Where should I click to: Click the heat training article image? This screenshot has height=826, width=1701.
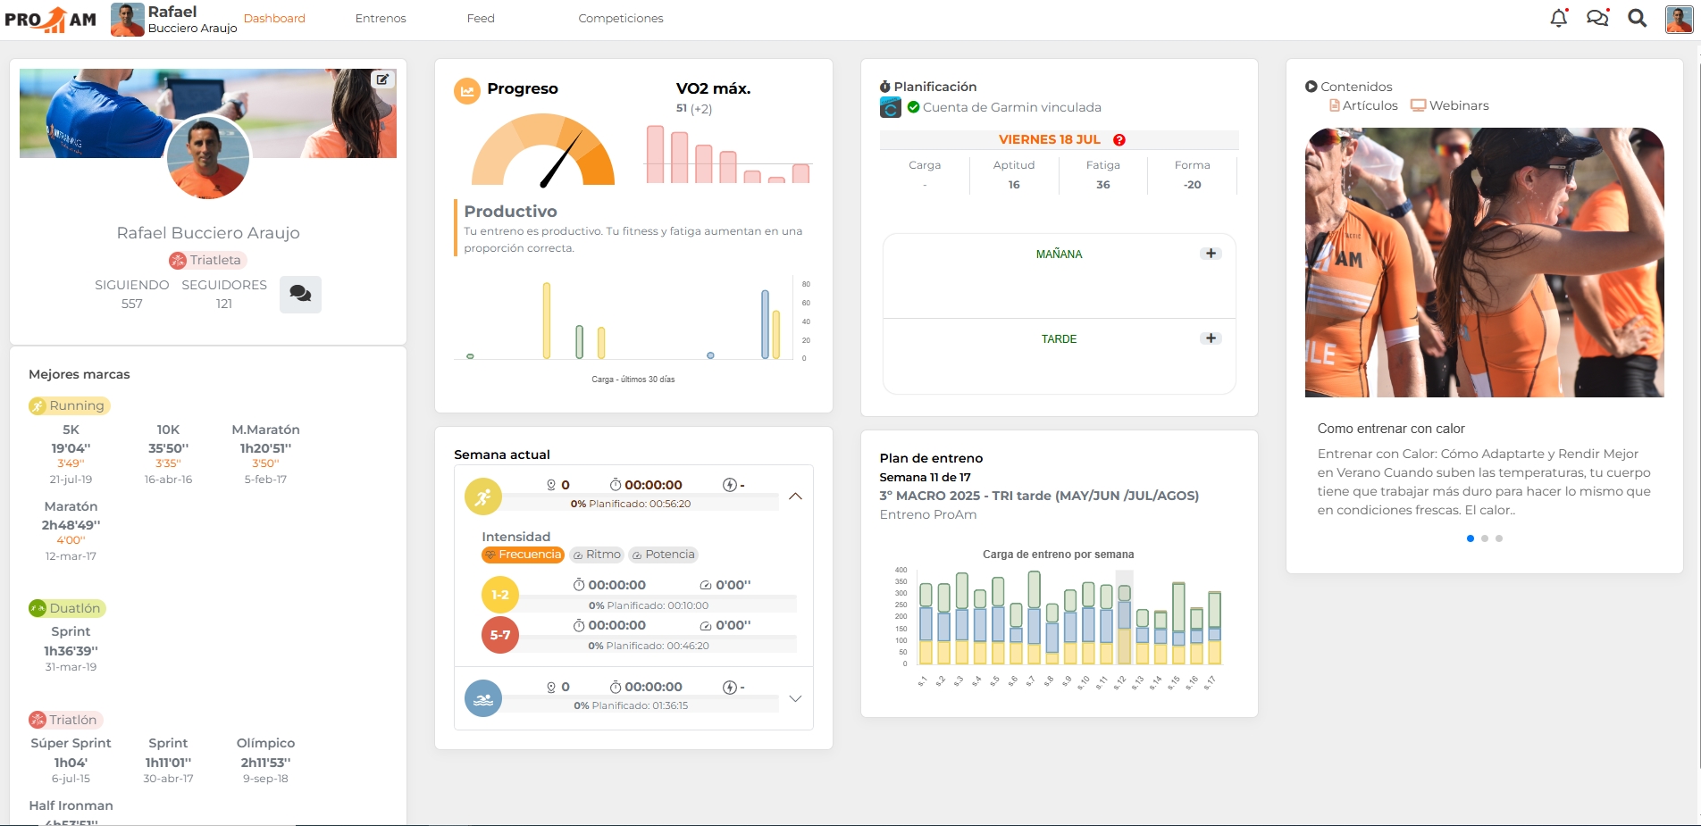[1484, 263]
